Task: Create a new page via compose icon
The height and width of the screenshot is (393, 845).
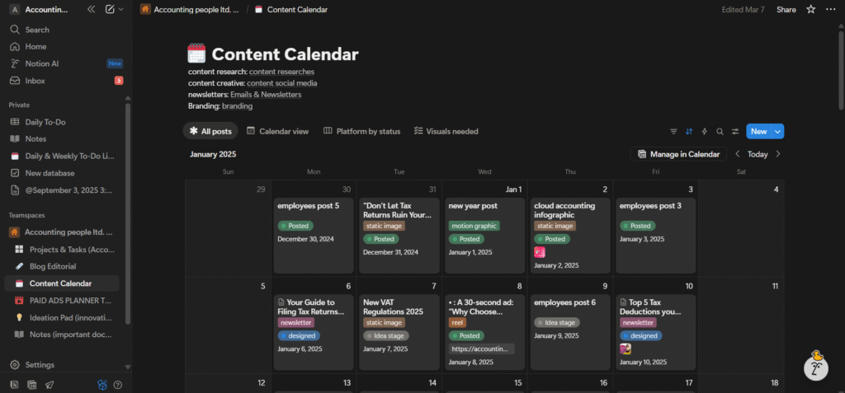Action: tap(111, 9)
